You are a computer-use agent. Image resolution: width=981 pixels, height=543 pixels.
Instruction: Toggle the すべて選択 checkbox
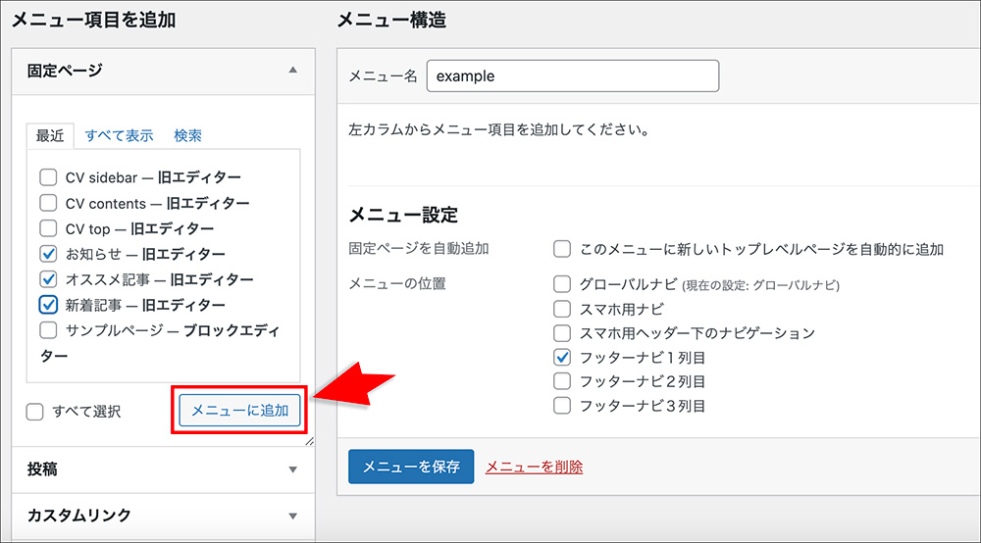click(x=35, y=412)
